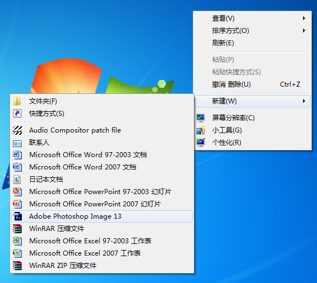The width and height of the screenshot is (317, 283).
Task: Create a new WinRAR ZIP 压缩文件
Action: [x=102, y=266]
